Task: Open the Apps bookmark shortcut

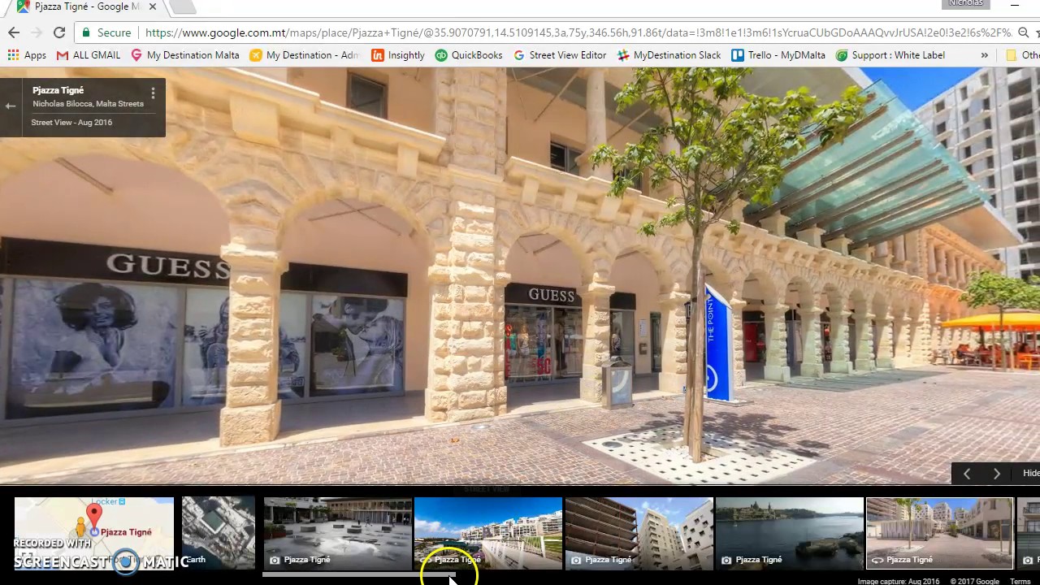Action: point(27,55)
